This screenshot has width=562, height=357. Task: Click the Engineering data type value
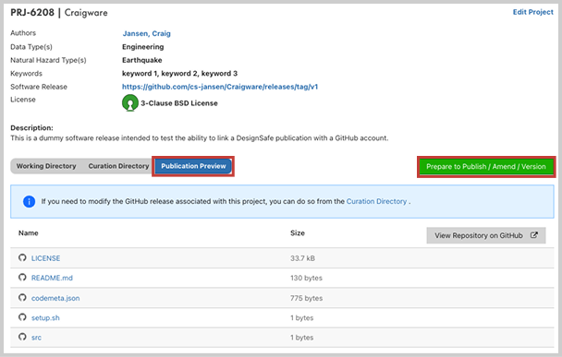click(x=142, y=47)
